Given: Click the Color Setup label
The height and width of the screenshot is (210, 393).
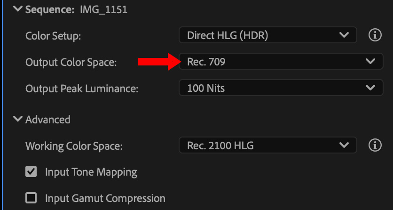Looking at the screenshot, I should pyautogui.click(x=53, y=36).
